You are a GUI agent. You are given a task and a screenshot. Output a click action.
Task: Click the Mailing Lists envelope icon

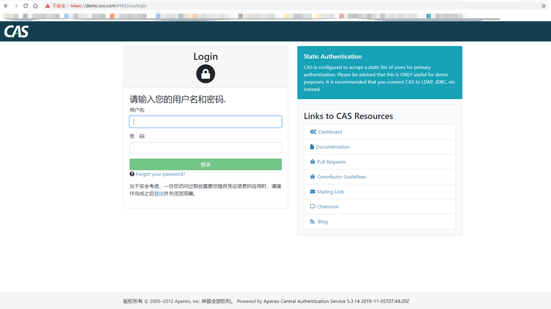pos(312,192)
